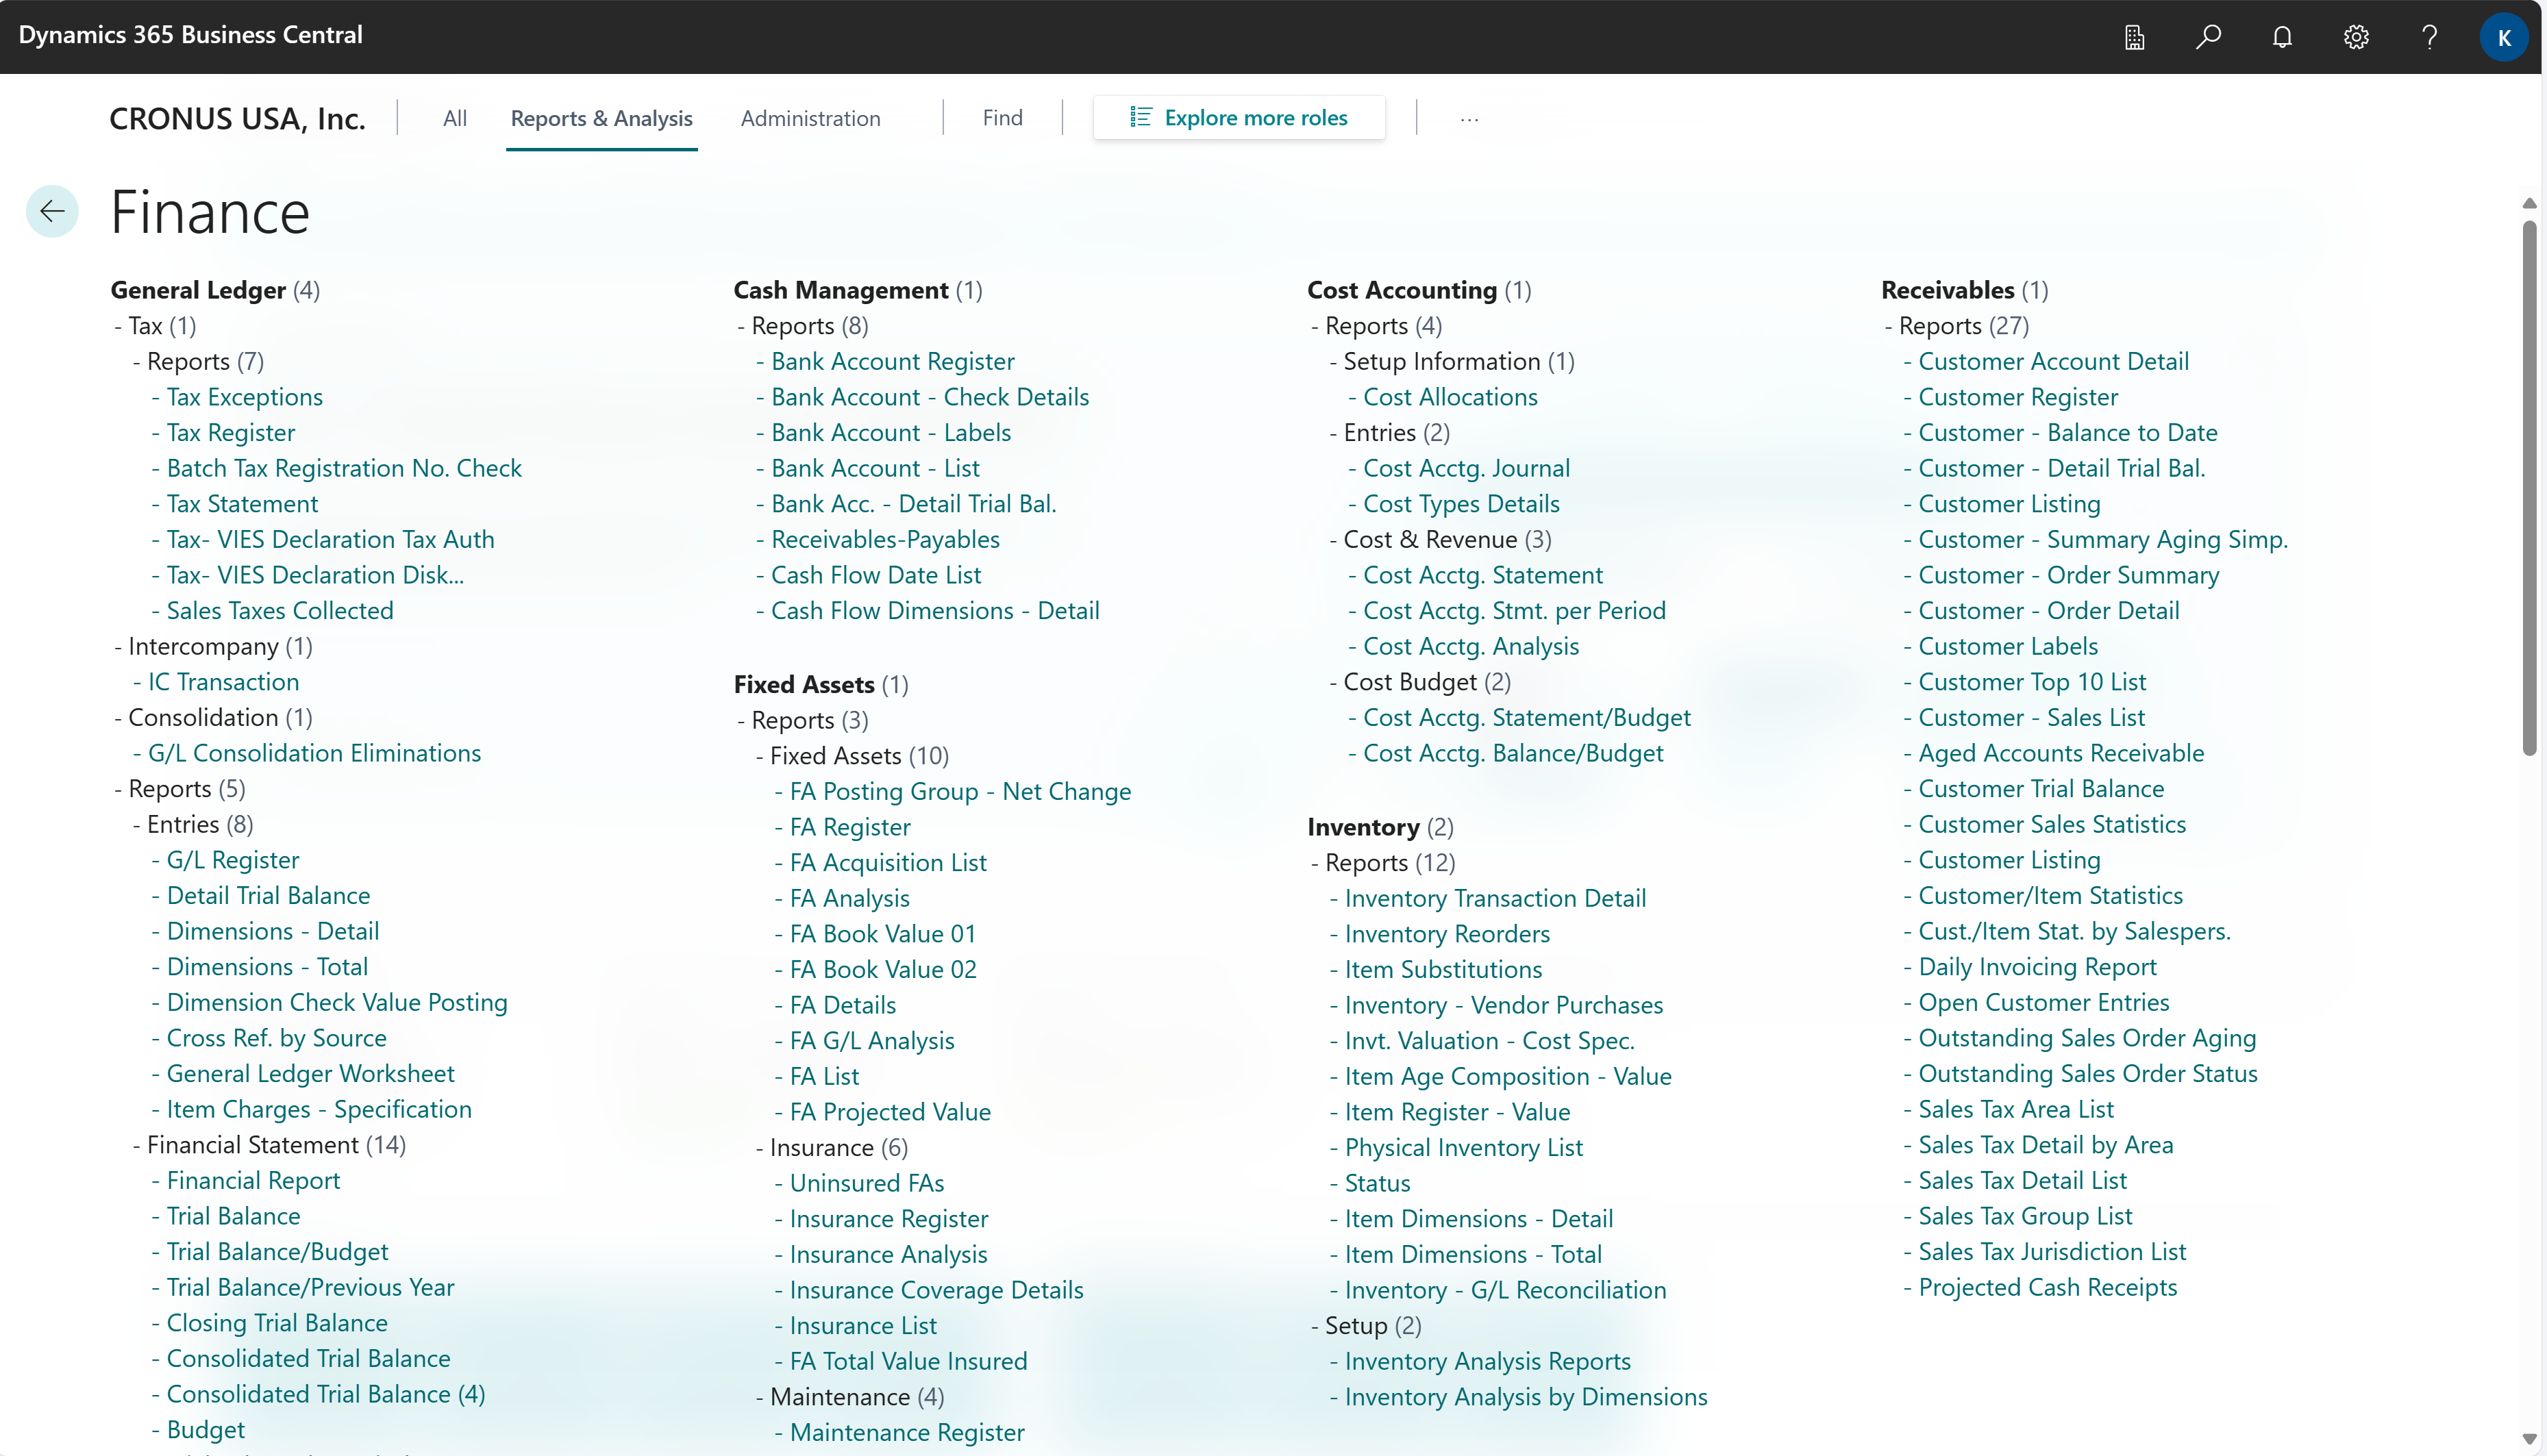Click the notifications bell icon
Viewport: 2547px width, 1456px height.
pyautogui.click(x=2281, y=35)
